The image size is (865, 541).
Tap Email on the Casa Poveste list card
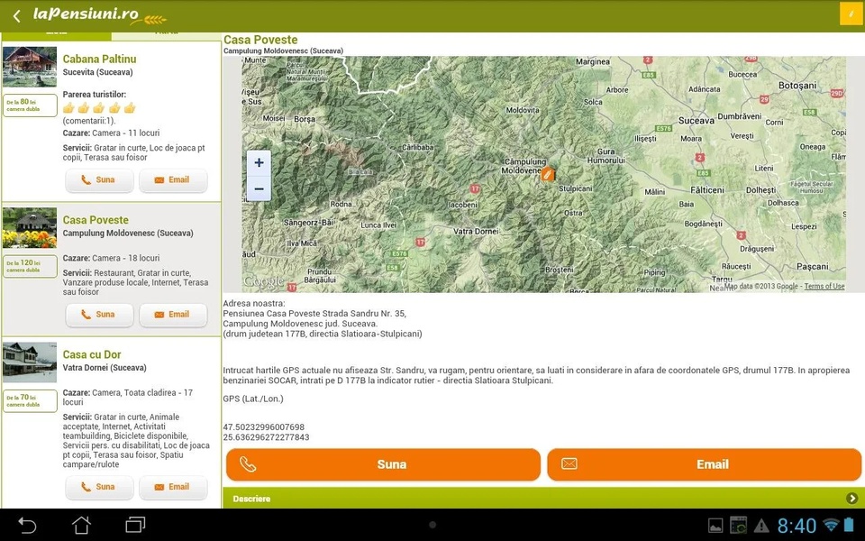[173, 315]
